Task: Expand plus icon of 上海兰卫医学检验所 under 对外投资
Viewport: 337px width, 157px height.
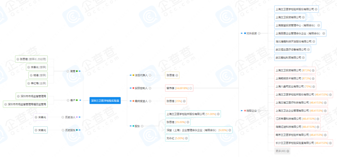Action: click(316, 9)
